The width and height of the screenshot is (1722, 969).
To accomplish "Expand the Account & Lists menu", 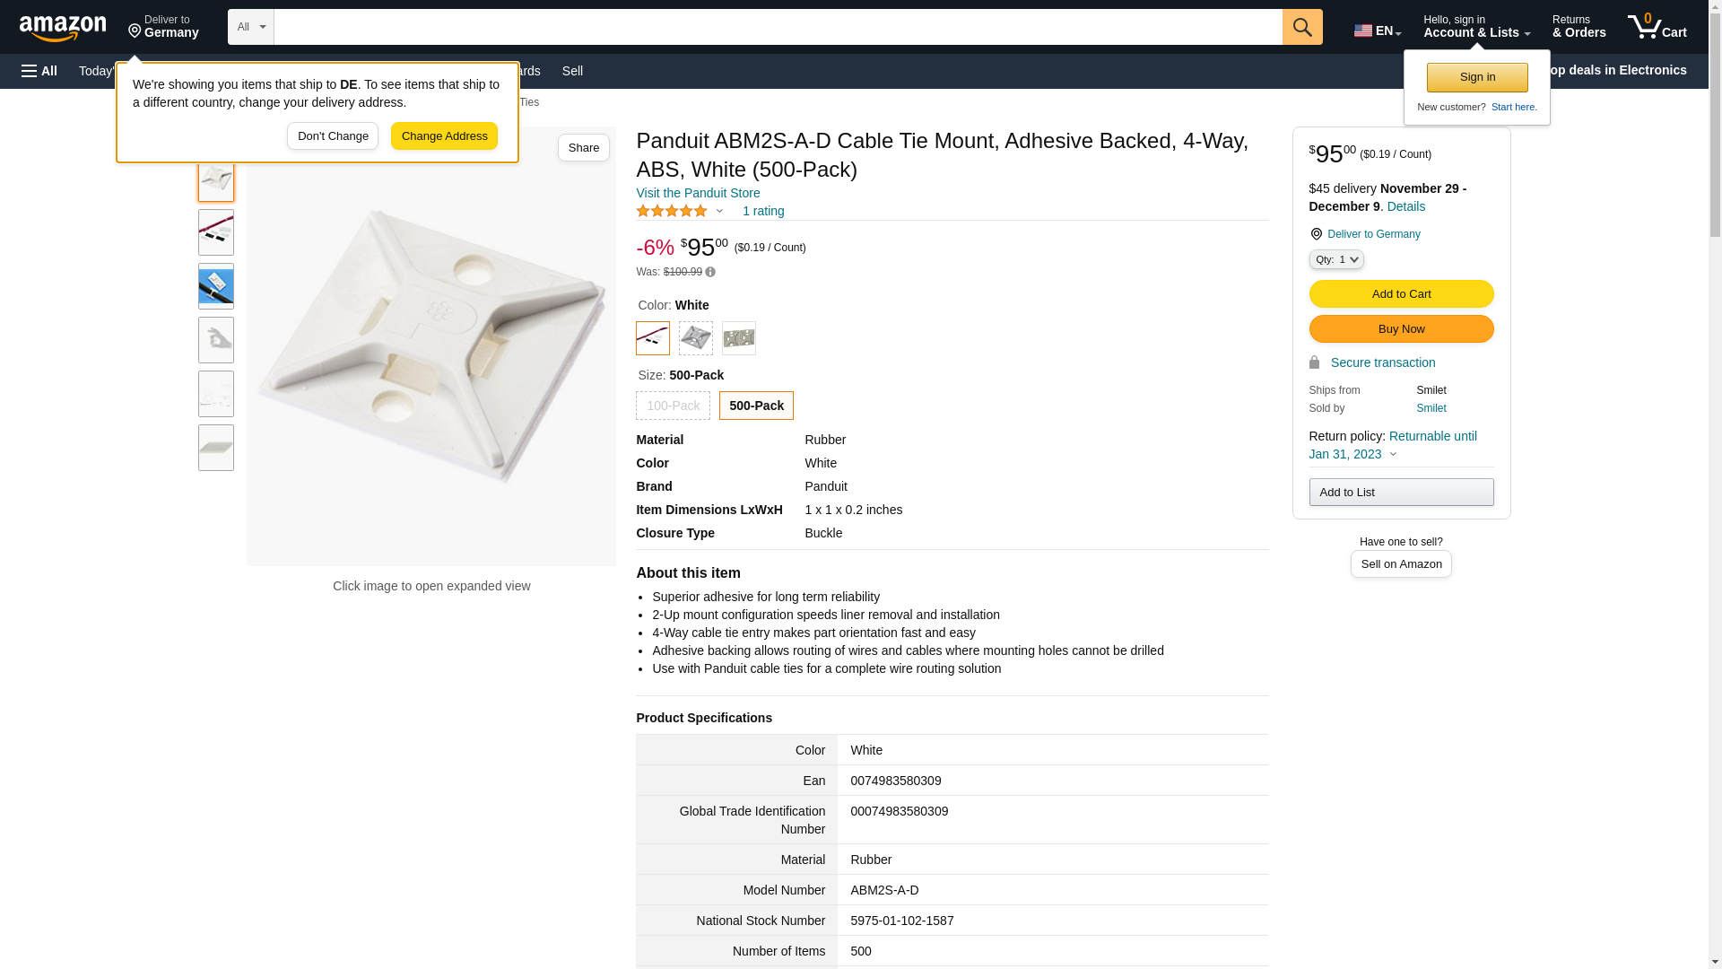I will pyautogui.click(x=1476, y=27).
